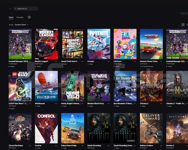The image size is (188, 150).
Task: Open LEGO Star Wars cover art
Action: (x=20, y=86)
